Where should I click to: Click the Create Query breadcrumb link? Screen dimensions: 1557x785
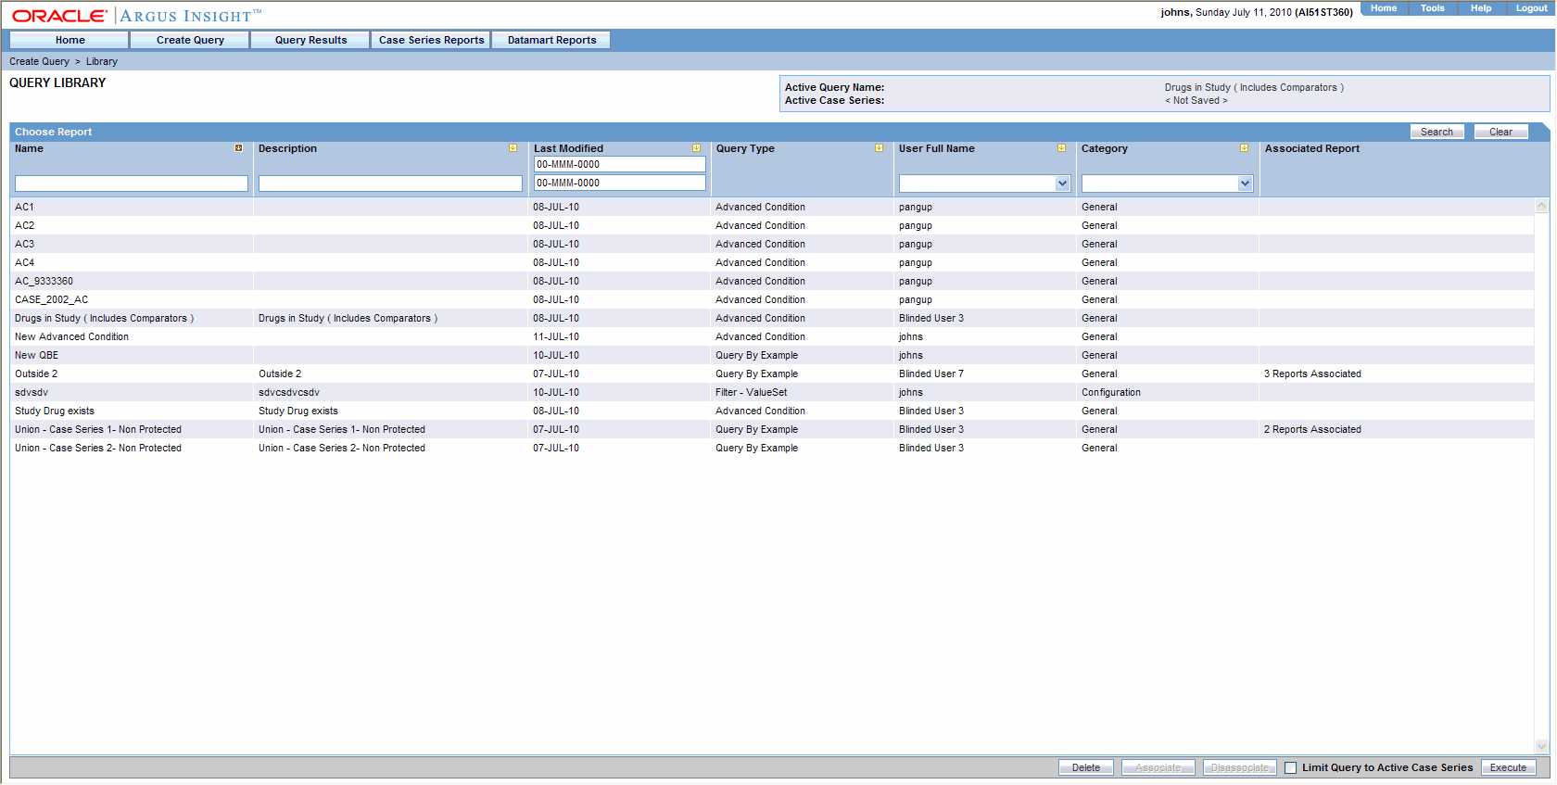[39, 61]
